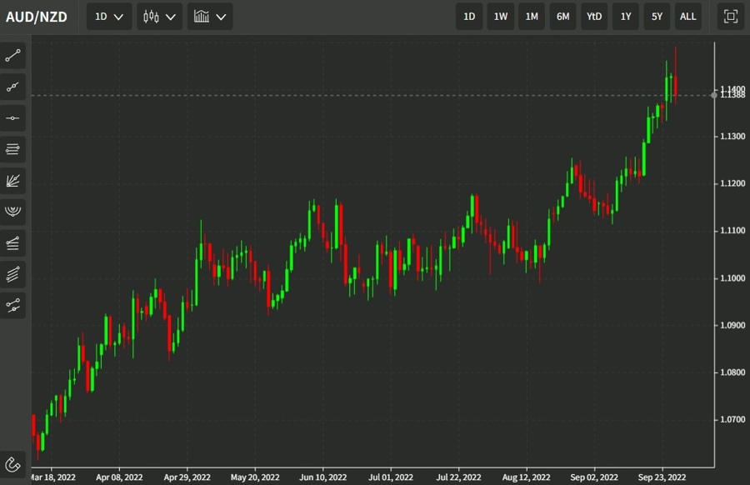
Task: Switch to the YtD timeframe
Action: click(x=593, y=16)
